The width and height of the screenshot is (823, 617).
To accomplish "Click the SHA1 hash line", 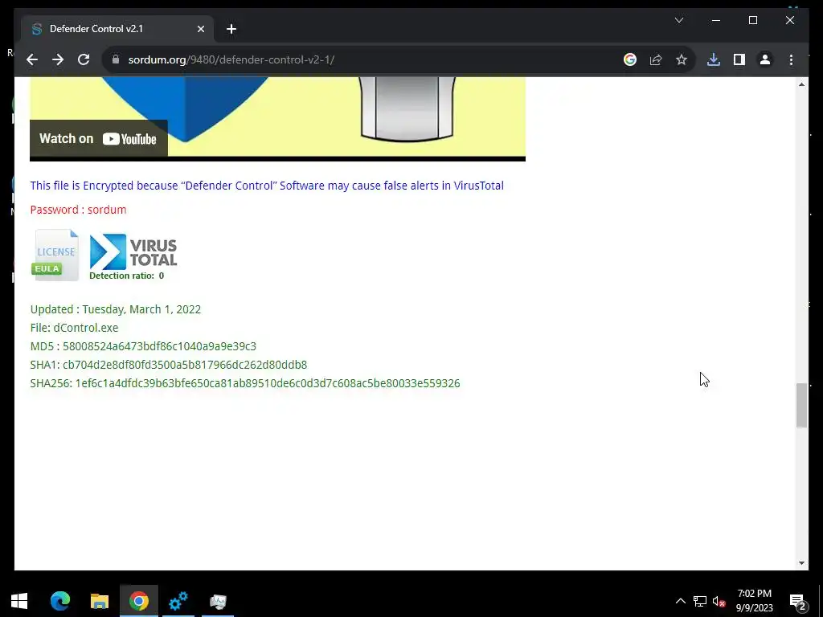I will (169, 365).
